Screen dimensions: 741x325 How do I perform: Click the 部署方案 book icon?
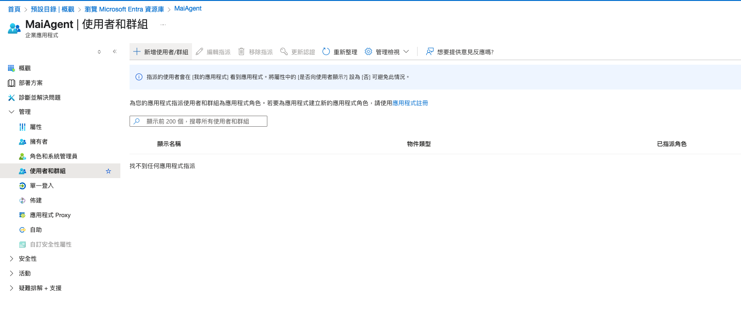[11, 83]
